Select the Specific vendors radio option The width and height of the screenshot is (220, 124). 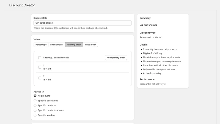(35, 115)
